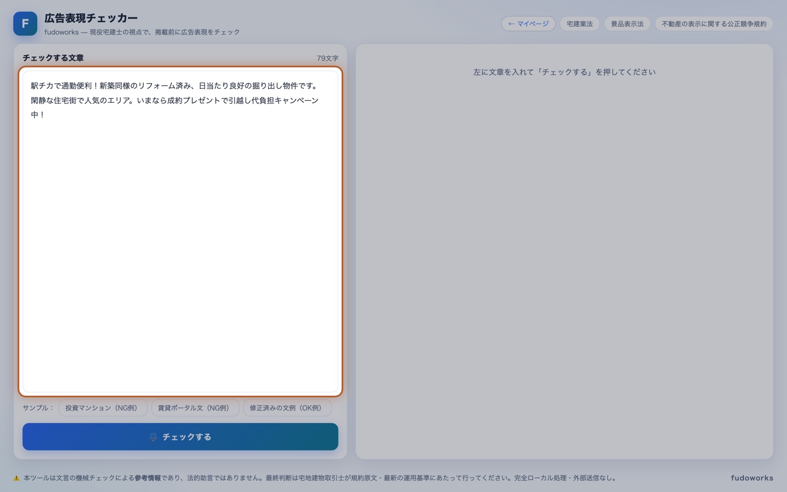The width and height of the screenshot is (787, 492).
Task: Load the 賃貸ポータル文（NG例） sample
Action: pyautogui.click(x=195, y=408)
